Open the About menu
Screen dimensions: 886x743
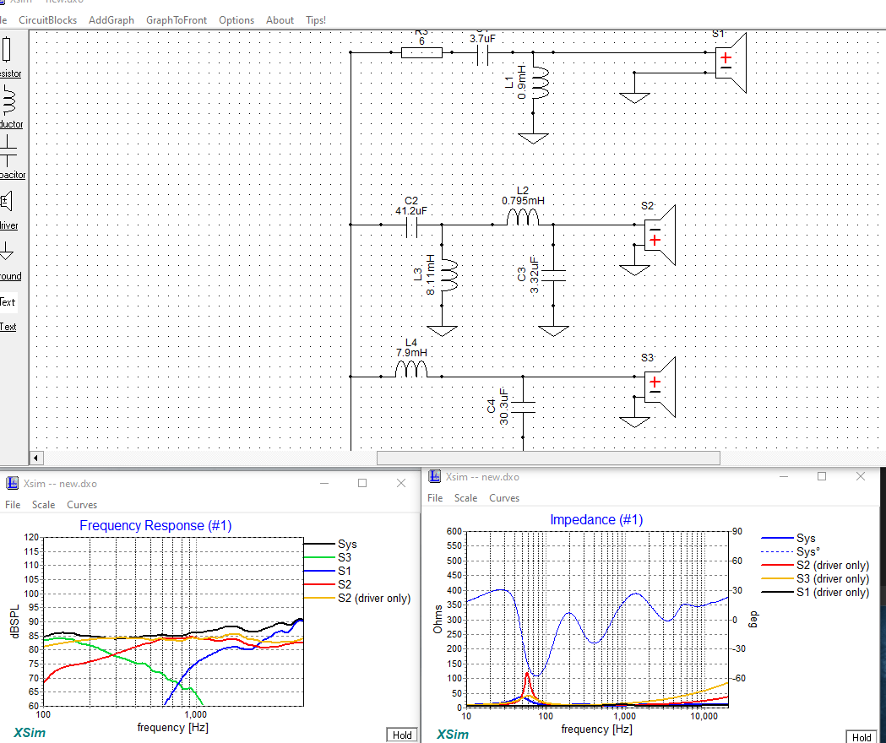[x=280, y=20]
